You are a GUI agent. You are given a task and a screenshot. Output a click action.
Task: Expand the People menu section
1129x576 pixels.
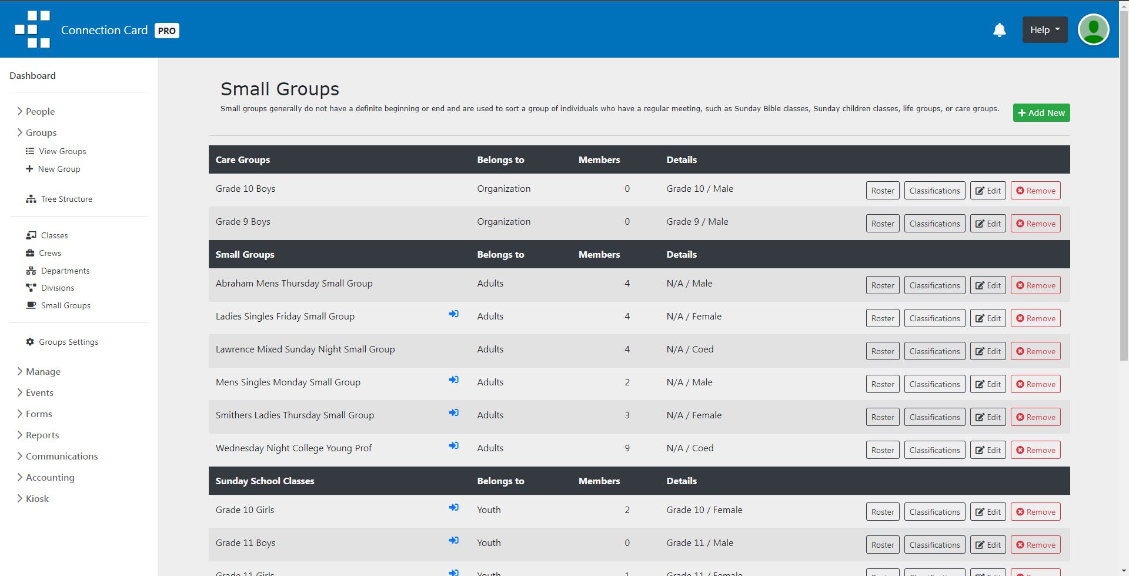(36, 111)
